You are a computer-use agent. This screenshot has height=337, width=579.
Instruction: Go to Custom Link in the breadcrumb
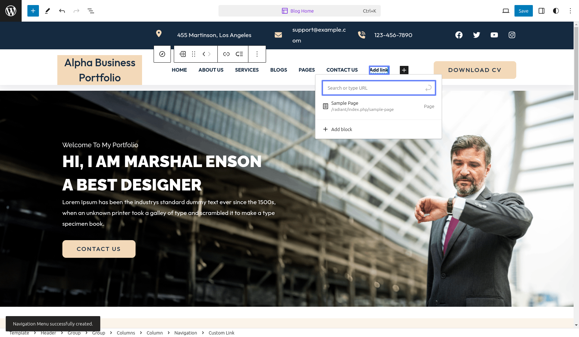221,333
